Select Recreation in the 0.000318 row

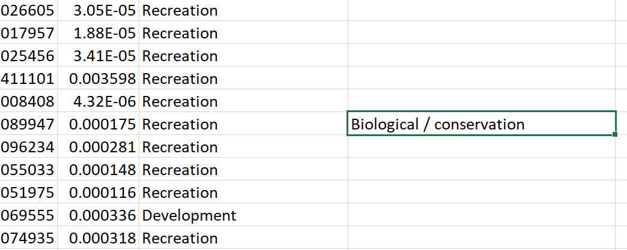point(180,238)
